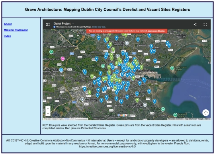The height and width of the screenshot is (161, 215).
Task: Click the Google My Maps logo
Action: [x=127, y=115]
